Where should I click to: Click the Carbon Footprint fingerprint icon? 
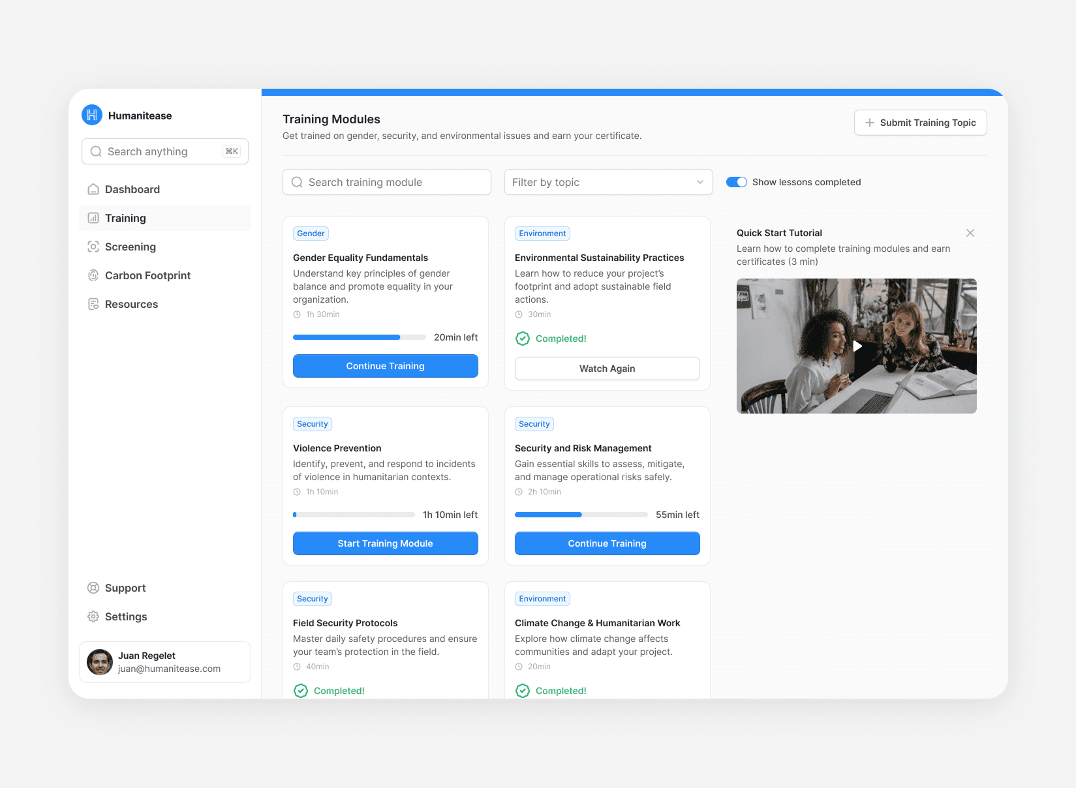tap(93, 275)
